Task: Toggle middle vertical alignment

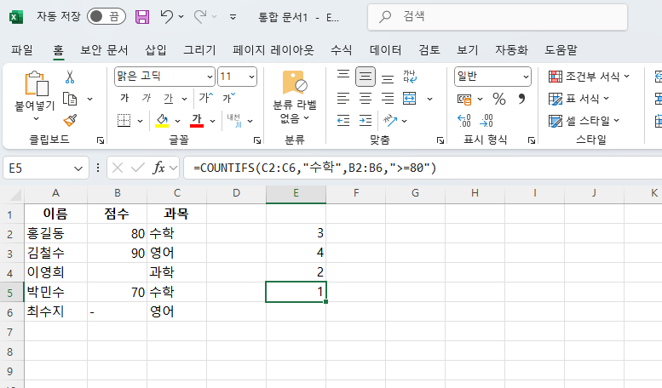Action: 366,77
